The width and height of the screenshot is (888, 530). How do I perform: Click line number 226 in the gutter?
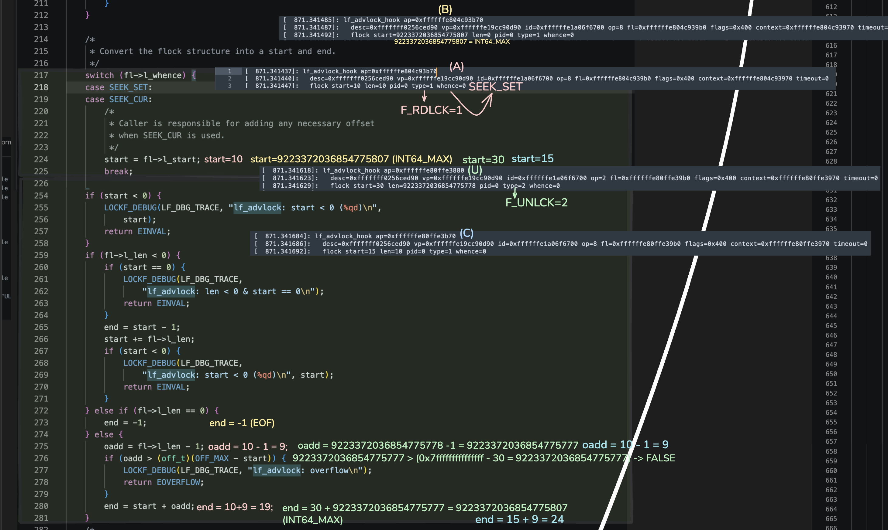click(x=41, y=184)
